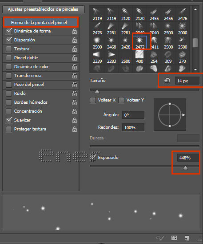Click the restore original size icon

167,81
